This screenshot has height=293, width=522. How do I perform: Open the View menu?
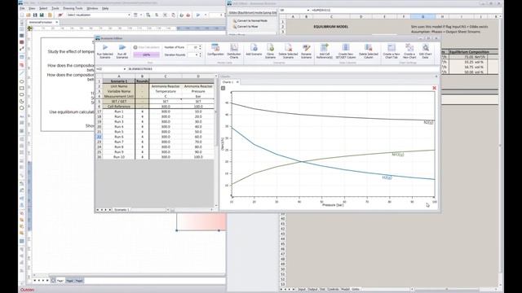pos(32,8)
